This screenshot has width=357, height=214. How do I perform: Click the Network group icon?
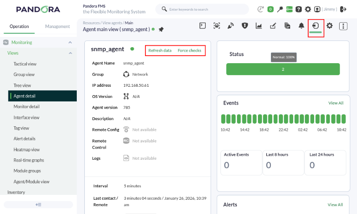point(126,74)
